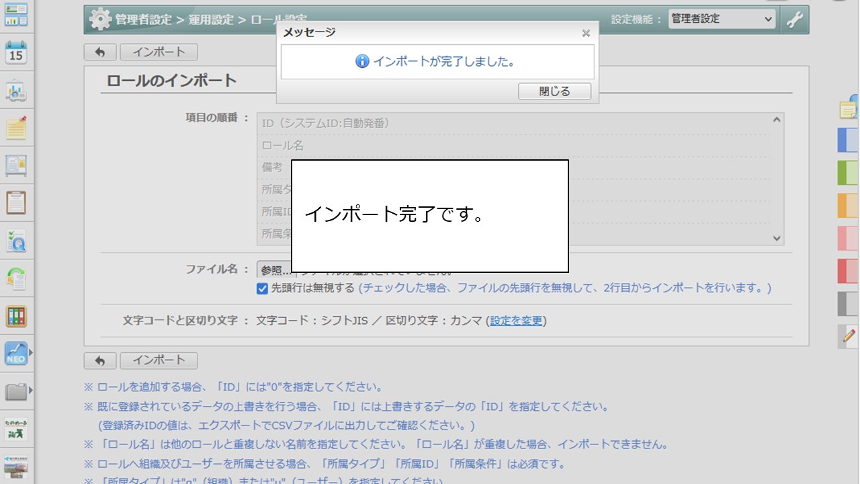860x484 pixels.
Task: Toggle the 先頭行は無視する checkbox
Action: click(x=262, y=288)
